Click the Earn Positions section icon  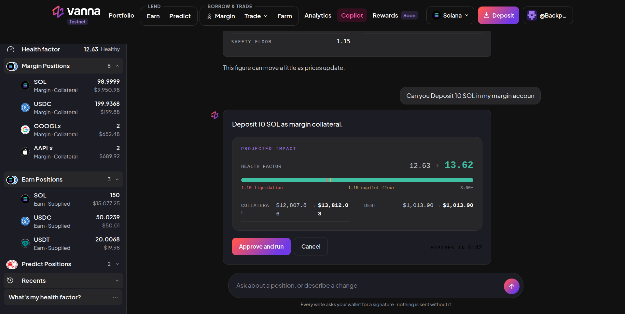(12, 180)
